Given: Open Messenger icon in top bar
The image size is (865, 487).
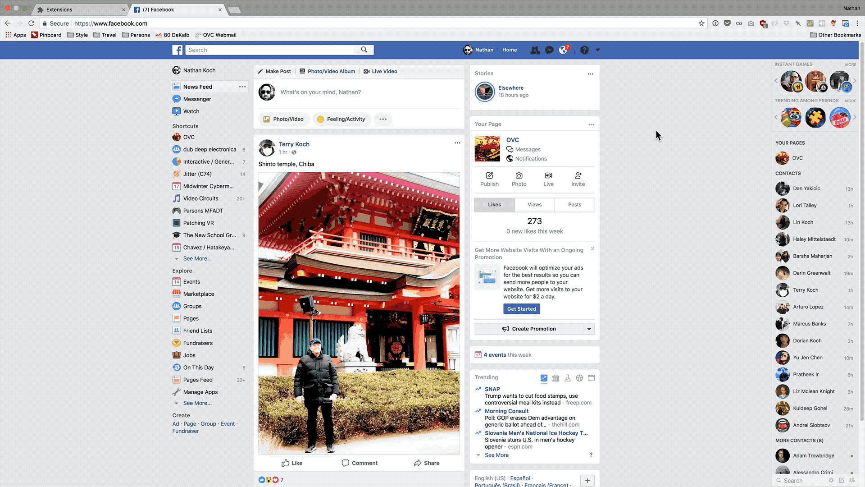Looking at the screenshot, I should [x=549, y=50].
